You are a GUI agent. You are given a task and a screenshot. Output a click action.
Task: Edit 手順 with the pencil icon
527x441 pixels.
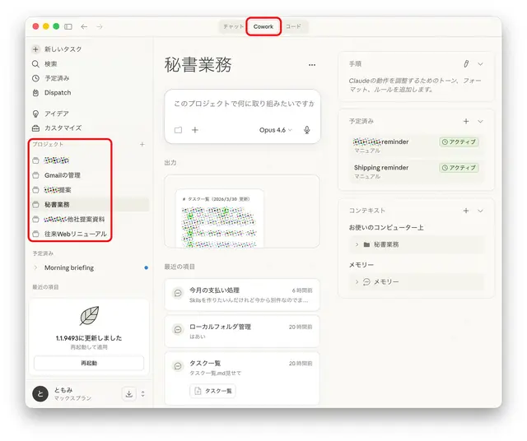pyautogui.click(x=466, y=64)
